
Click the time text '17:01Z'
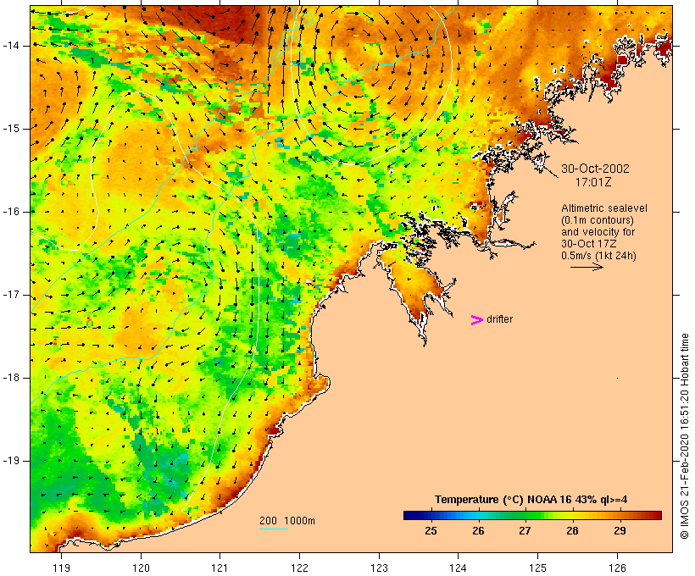593,181
